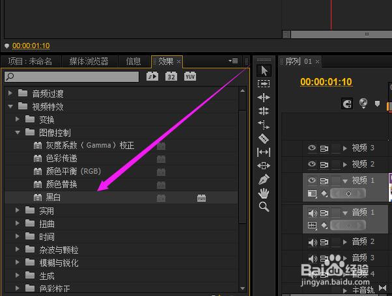Collapse the 视频 1 track
Viewport: 392px width, 296px height.
tap(345, 182)
